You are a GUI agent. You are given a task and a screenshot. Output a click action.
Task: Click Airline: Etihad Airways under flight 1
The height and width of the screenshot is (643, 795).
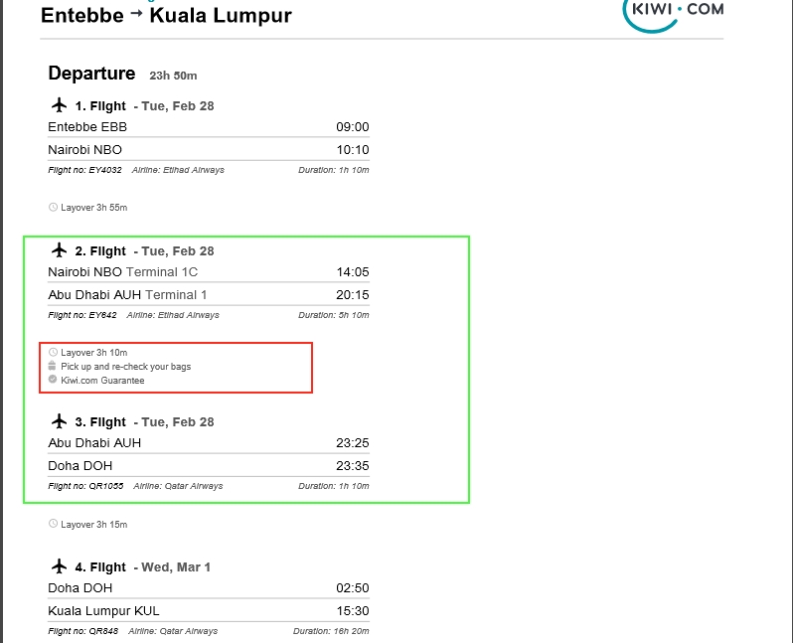tap(178, 170)
